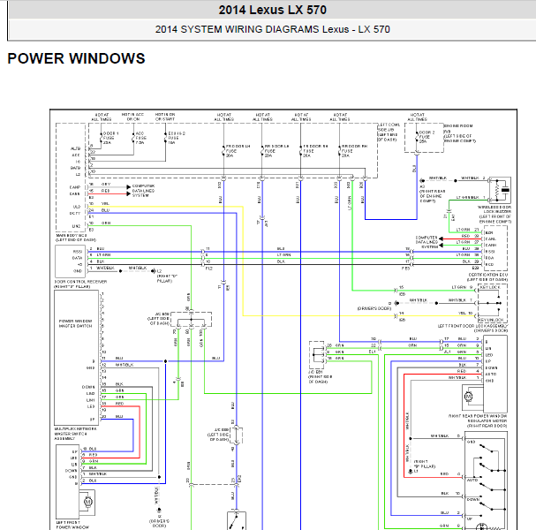Click the right rear window regulator motor symbol

[x=468, y=397]
